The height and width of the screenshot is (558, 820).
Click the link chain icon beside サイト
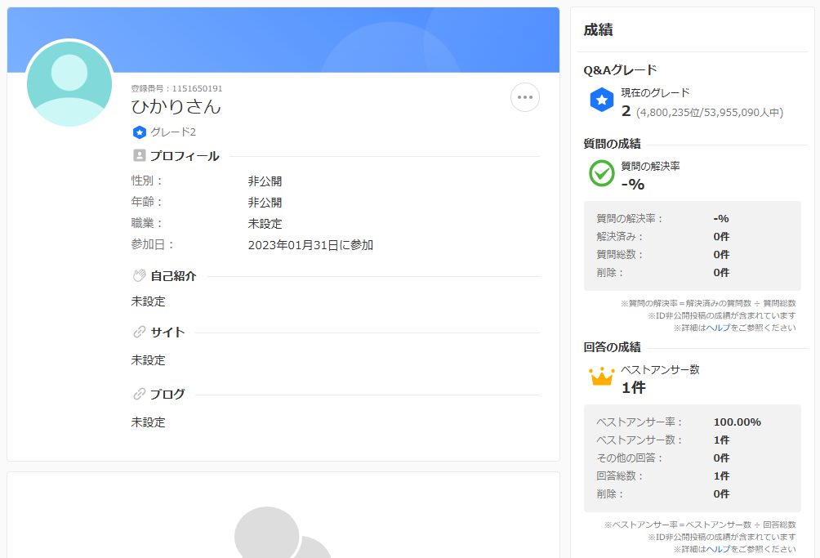[x=139, y=332]
